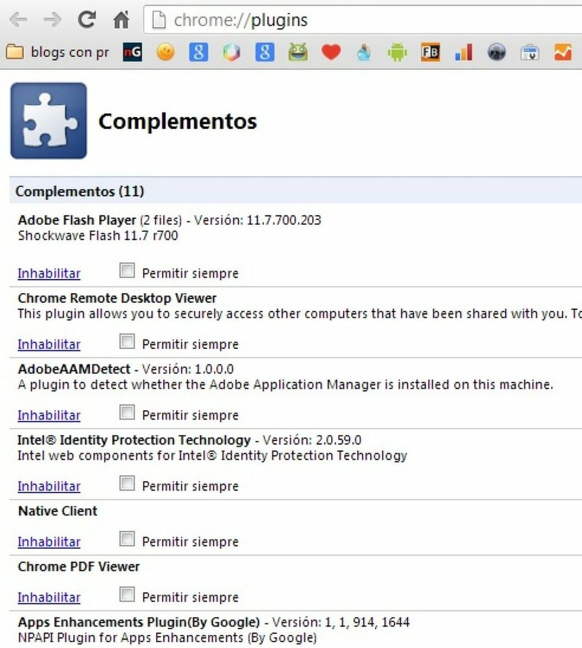Open the nG bookmark icon
Image resolution: width=582 pixels, height=648 pixels.
132,52
